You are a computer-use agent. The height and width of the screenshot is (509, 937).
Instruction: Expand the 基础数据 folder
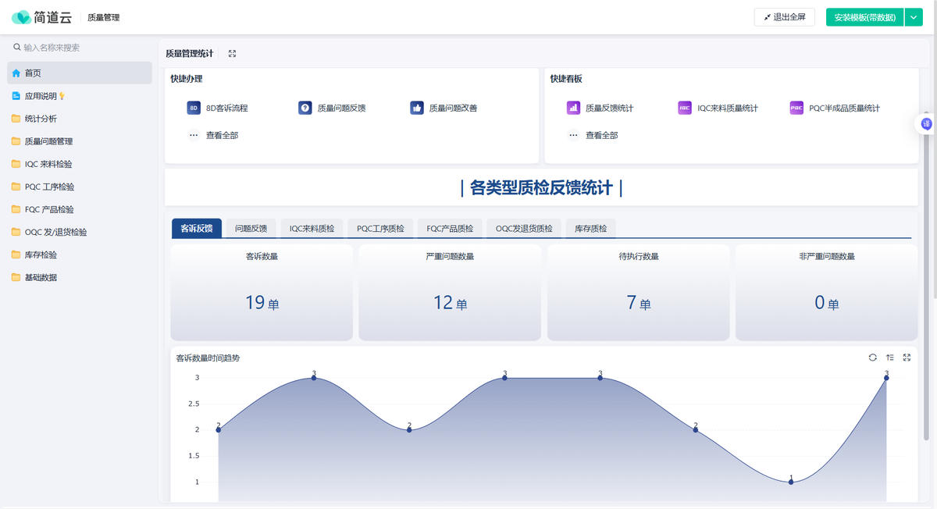80,277
